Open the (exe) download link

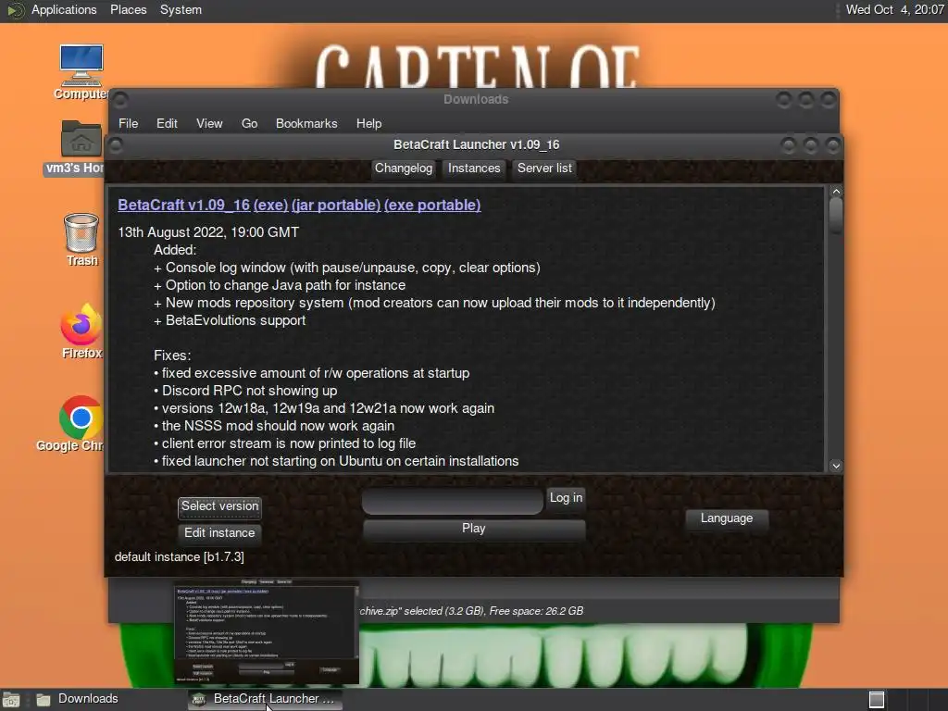270,205
